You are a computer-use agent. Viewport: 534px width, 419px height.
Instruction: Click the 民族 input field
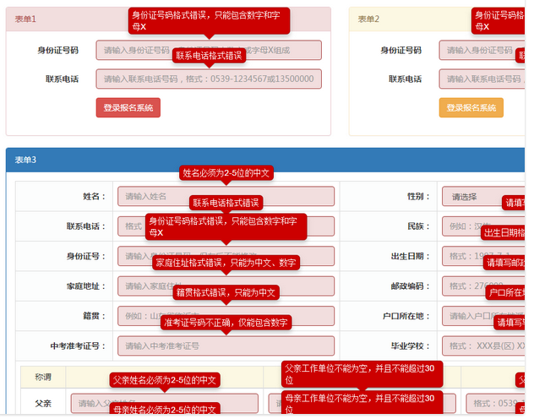pyautogui.click(x=460, y=226)
